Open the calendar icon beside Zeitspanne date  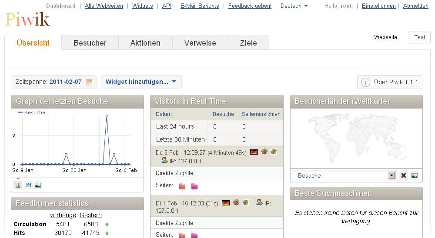[x=89, y=82]
